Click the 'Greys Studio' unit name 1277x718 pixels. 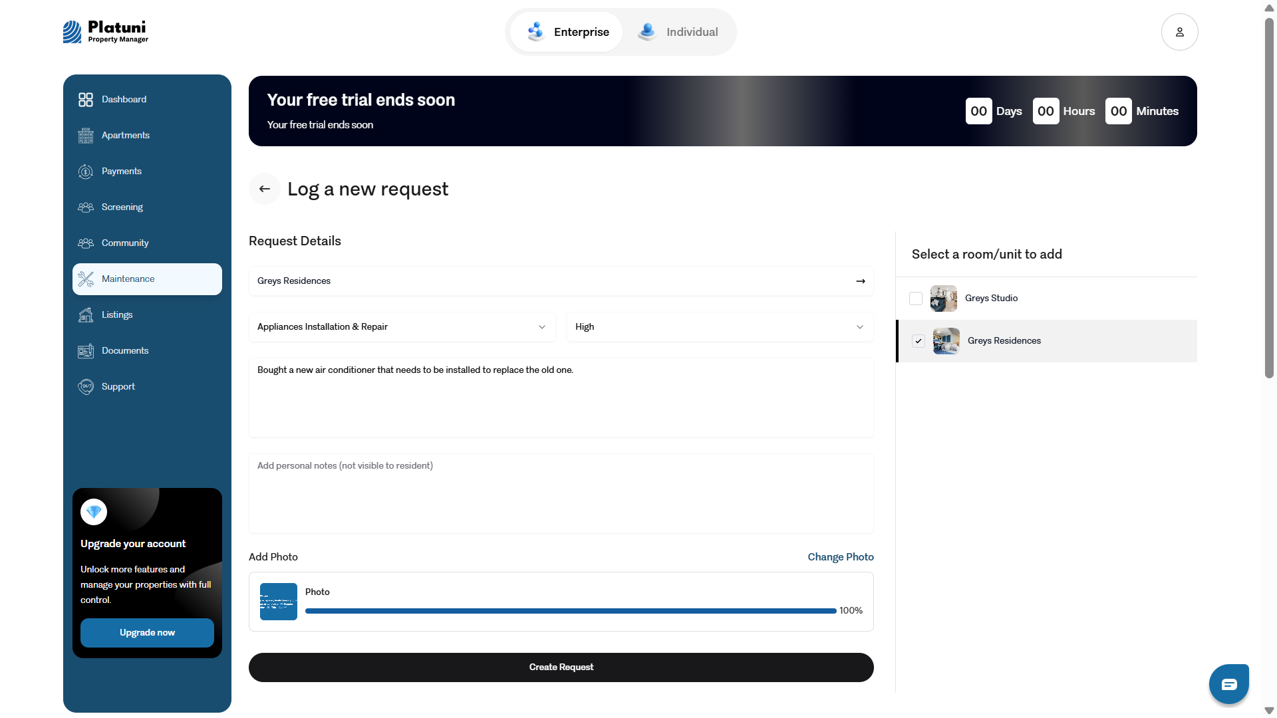tap(991, 299)
